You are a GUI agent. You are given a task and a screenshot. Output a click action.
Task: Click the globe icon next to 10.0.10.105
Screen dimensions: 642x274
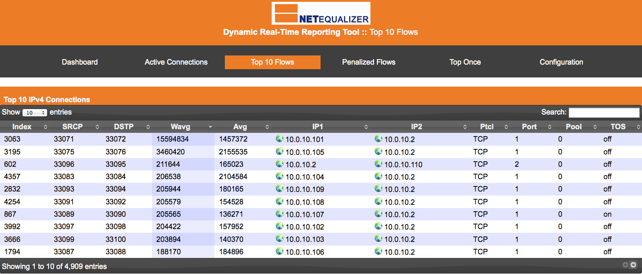click(279, 151)
